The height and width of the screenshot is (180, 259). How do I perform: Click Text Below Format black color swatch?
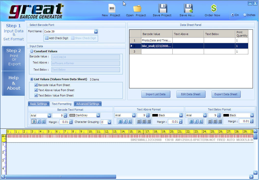point(226,115)
